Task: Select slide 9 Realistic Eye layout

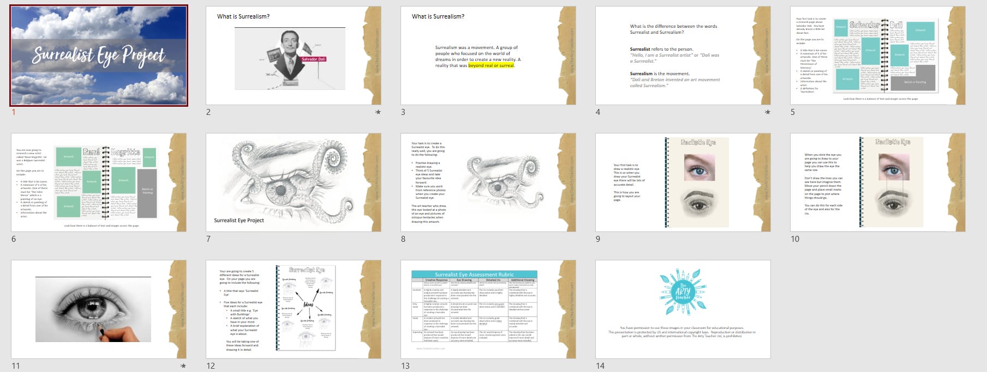Action: click(x=683, y=182)
